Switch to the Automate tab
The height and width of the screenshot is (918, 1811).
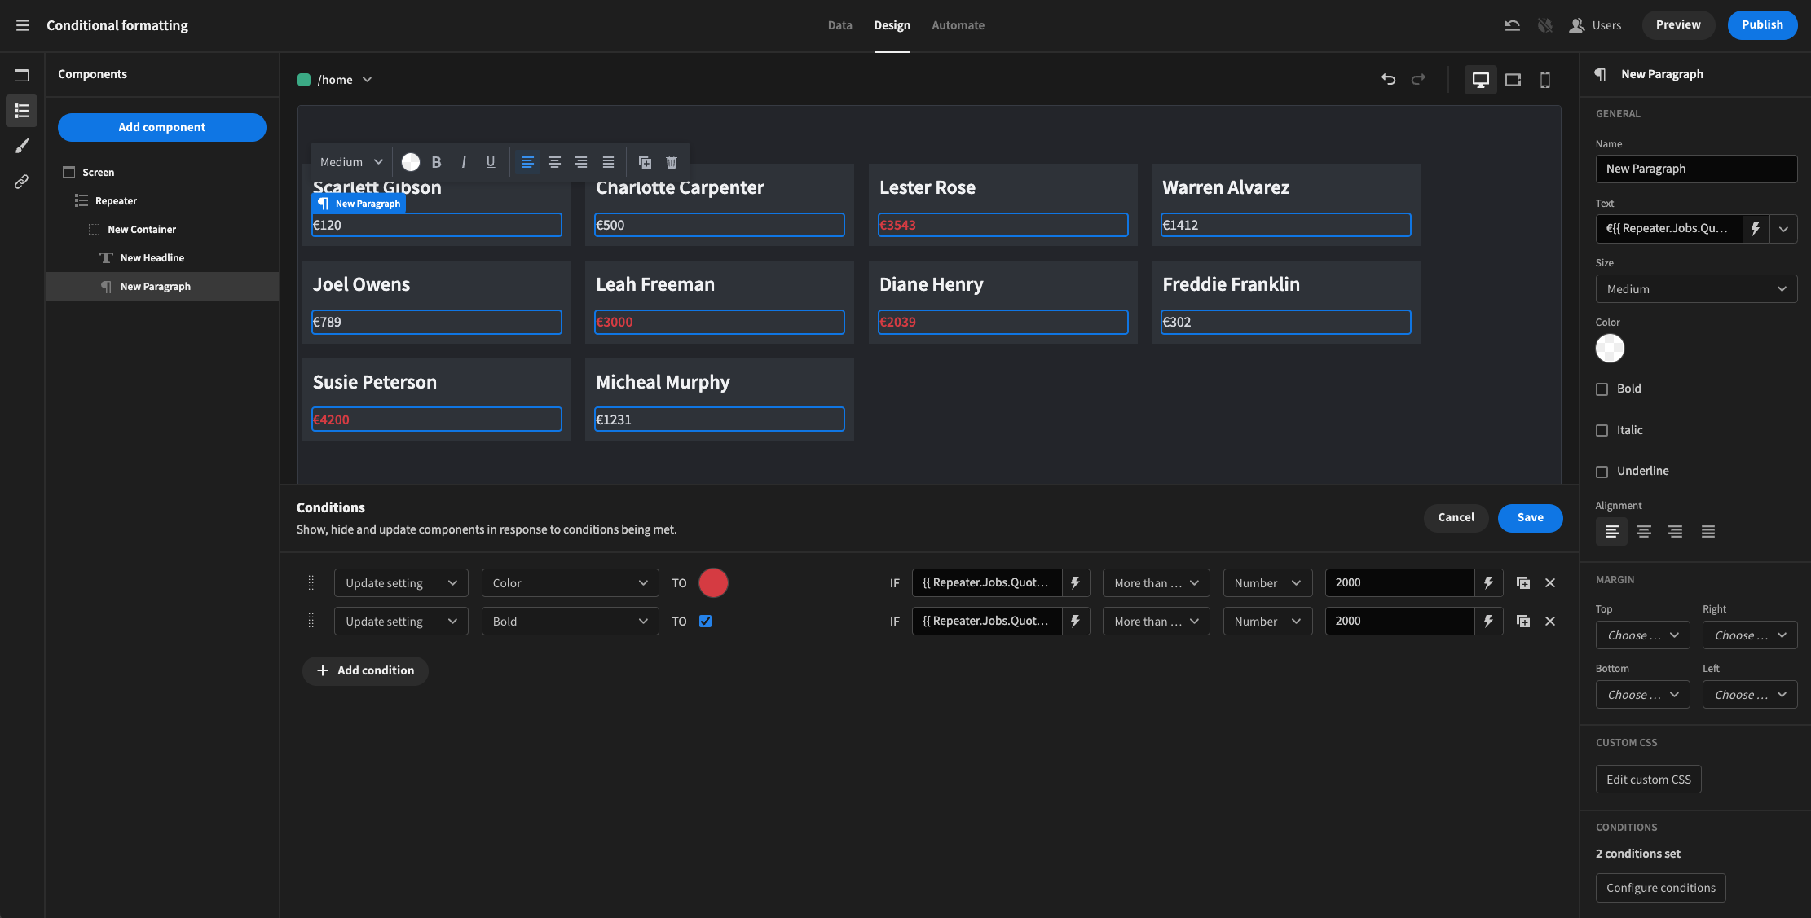point(958,25)
